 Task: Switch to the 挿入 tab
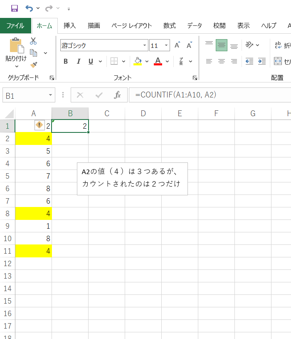point(69,25)
